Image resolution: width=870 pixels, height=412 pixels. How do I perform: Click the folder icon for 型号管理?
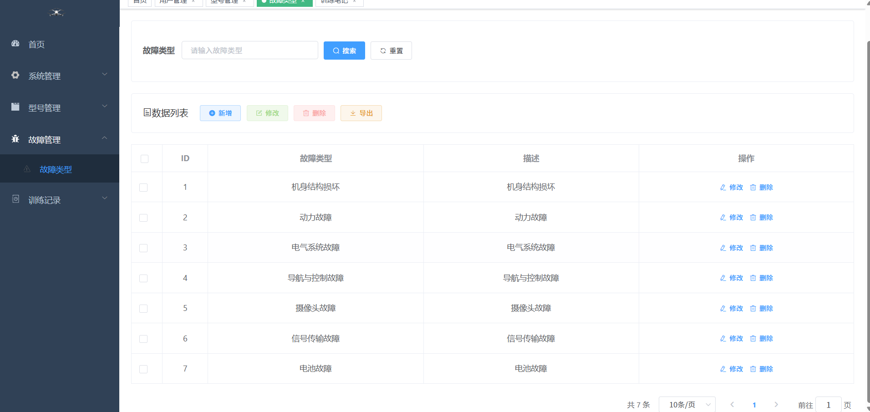[x=15, y=107]
